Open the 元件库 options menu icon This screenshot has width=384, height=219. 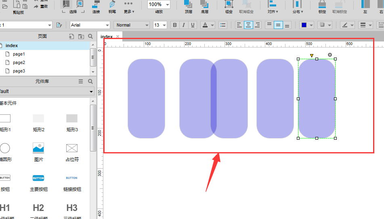(x=81, y=81)
